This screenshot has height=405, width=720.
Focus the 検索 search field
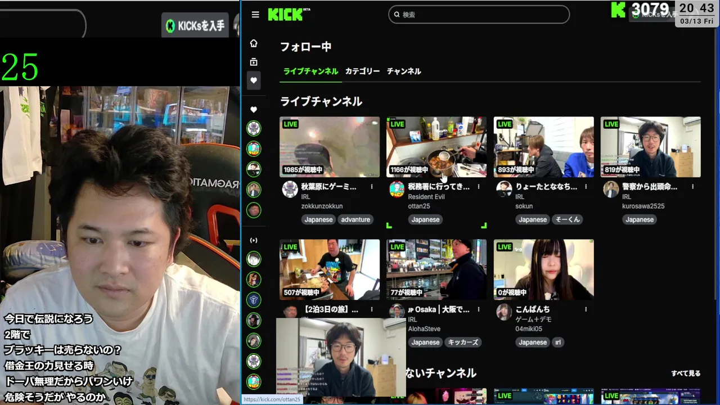(479, 15)
